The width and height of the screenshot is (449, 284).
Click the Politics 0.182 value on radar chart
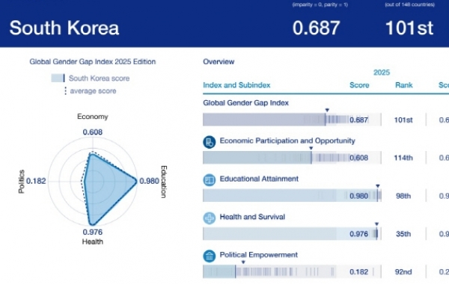point(36,181)
